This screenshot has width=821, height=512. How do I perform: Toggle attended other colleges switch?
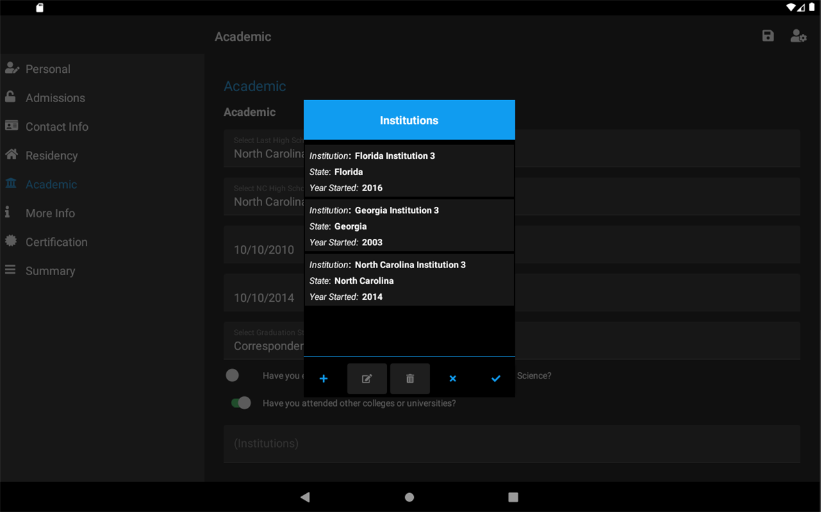pyautogui.click(x=241, y=403)
